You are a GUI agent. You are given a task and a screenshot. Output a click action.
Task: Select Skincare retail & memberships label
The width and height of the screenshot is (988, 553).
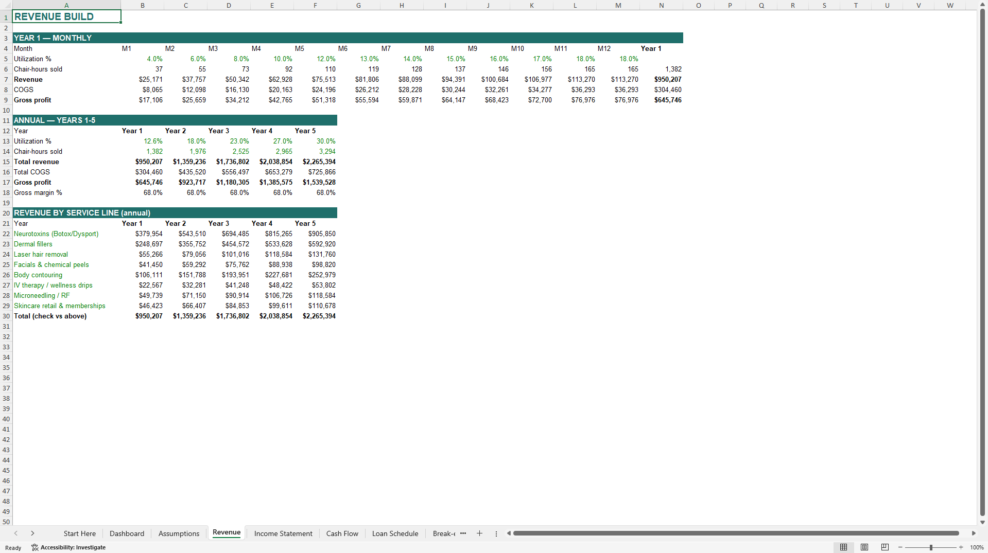pos(66,306)
